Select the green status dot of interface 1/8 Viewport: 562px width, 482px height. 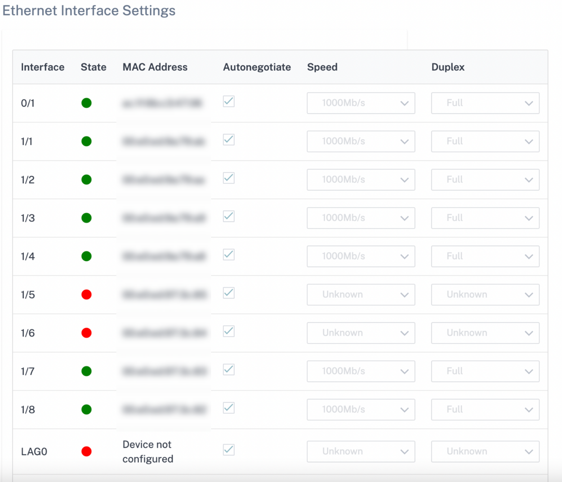[x=86, y=410]
